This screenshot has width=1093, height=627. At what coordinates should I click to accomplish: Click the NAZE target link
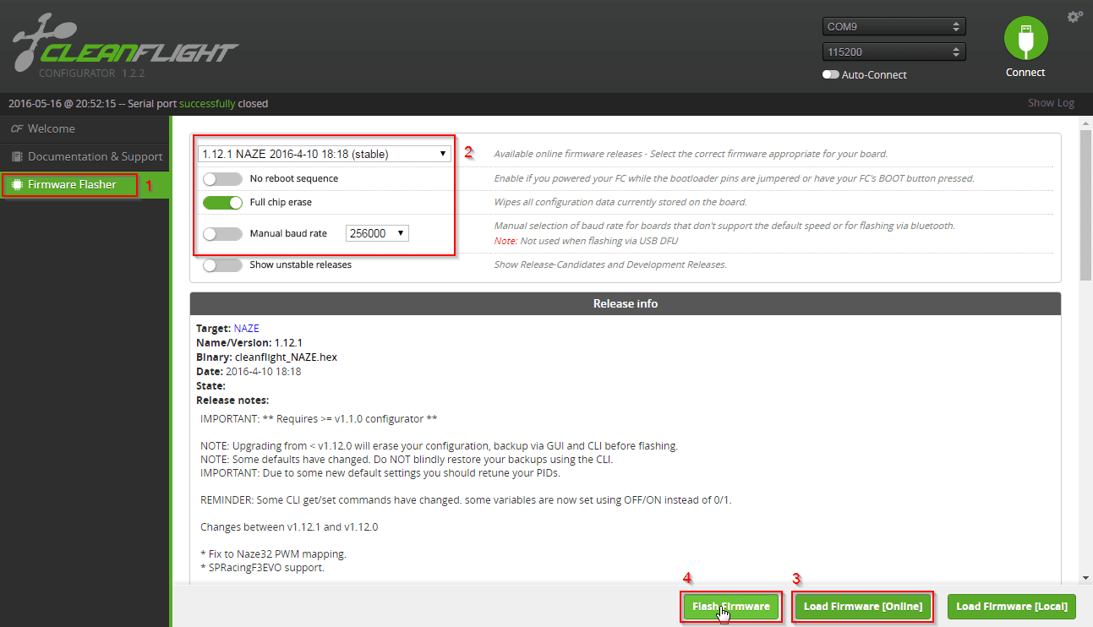coord(246,328)
